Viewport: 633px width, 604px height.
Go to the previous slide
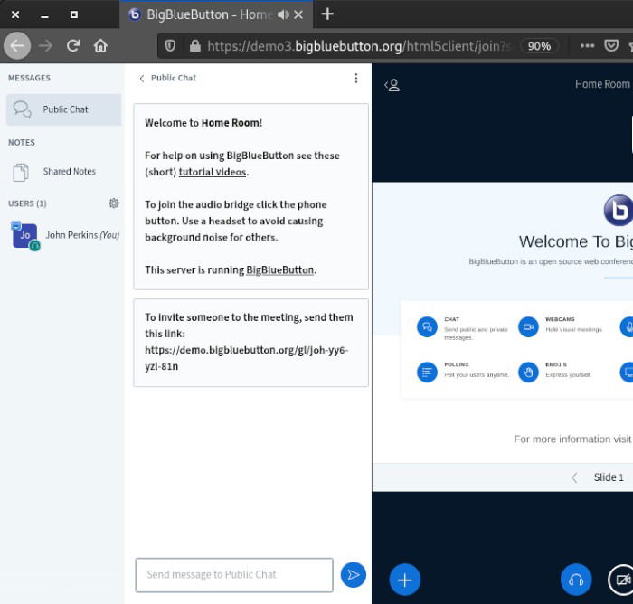(x=574, y=477)
